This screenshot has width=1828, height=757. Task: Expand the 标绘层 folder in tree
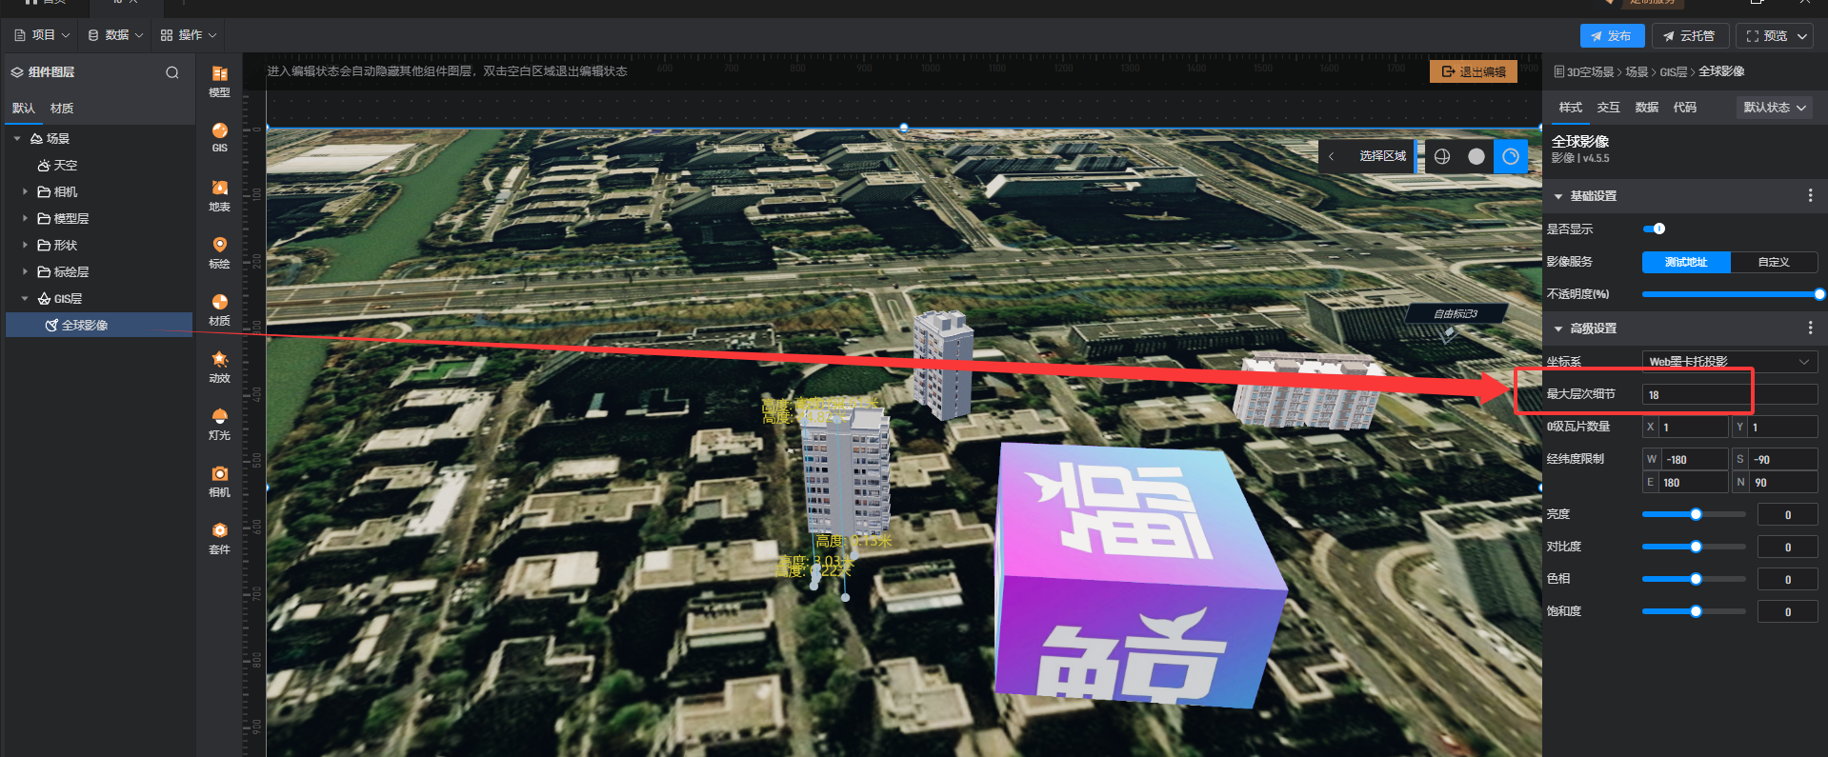point(25,272)
